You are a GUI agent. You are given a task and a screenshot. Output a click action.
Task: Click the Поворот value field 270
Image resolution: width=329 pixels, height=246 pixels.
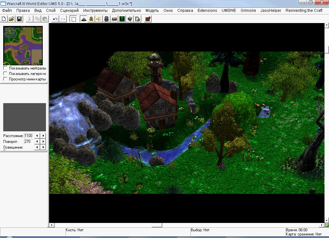coord(29,141)
